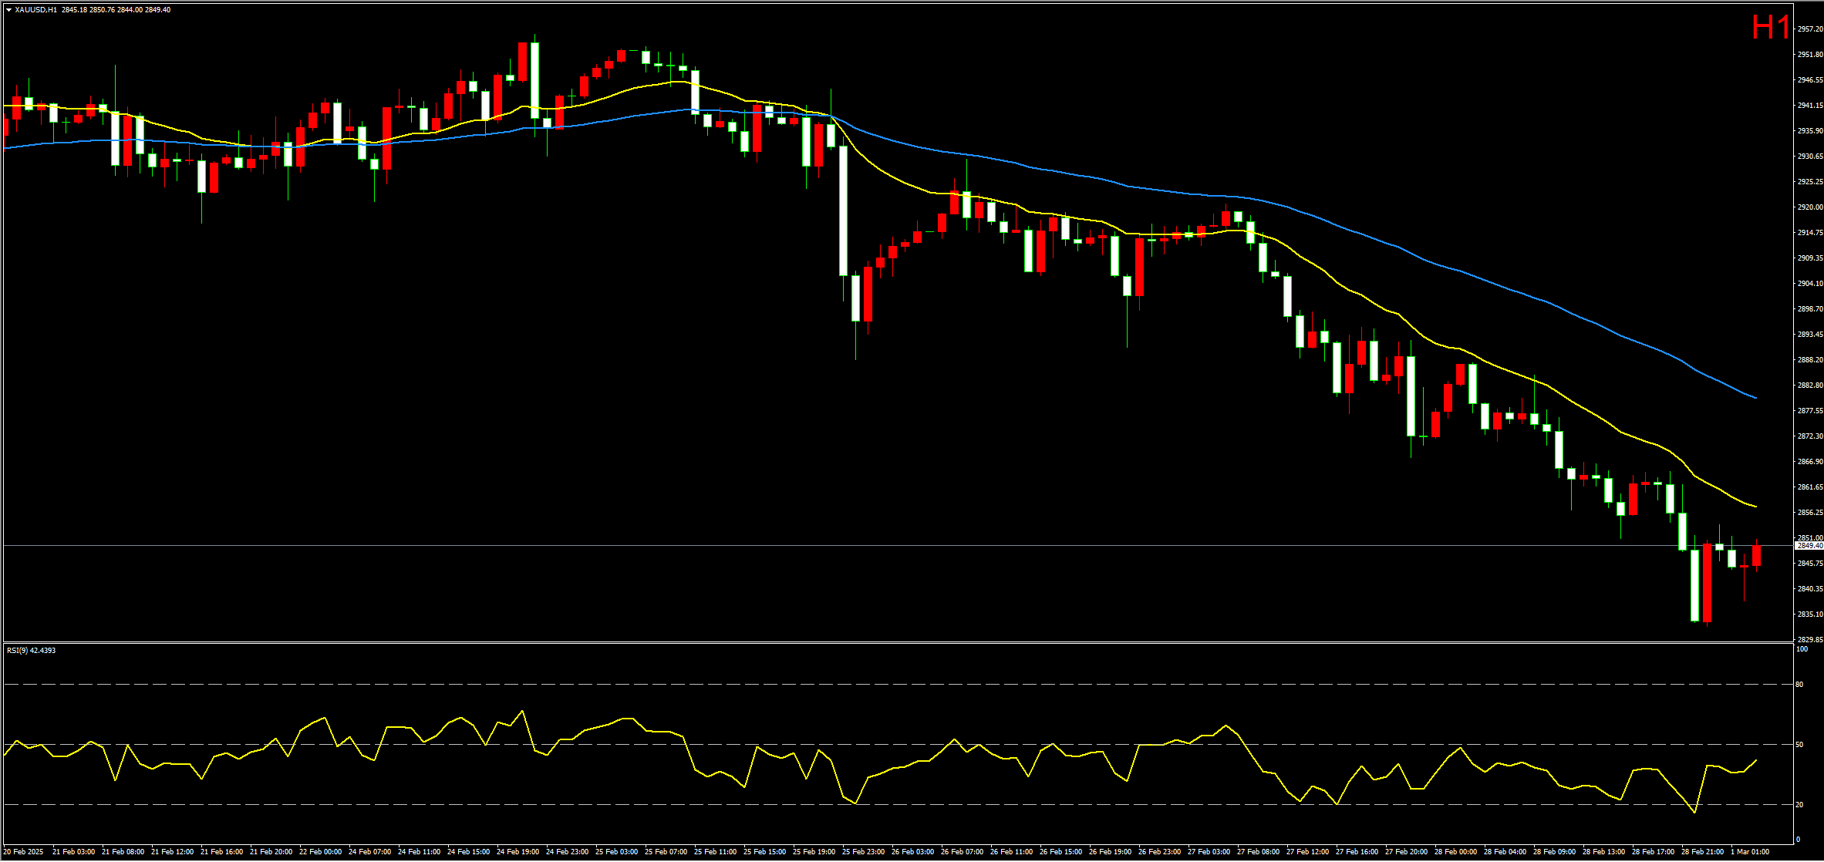
Task: Click the 27 Feb 08:00 time label
Action: pyautogui.click(x=1259, y=852)
